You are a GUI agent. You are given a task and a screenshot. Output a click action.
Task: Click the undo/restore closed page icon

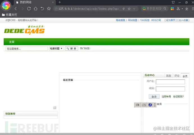[x=42, y=9]
